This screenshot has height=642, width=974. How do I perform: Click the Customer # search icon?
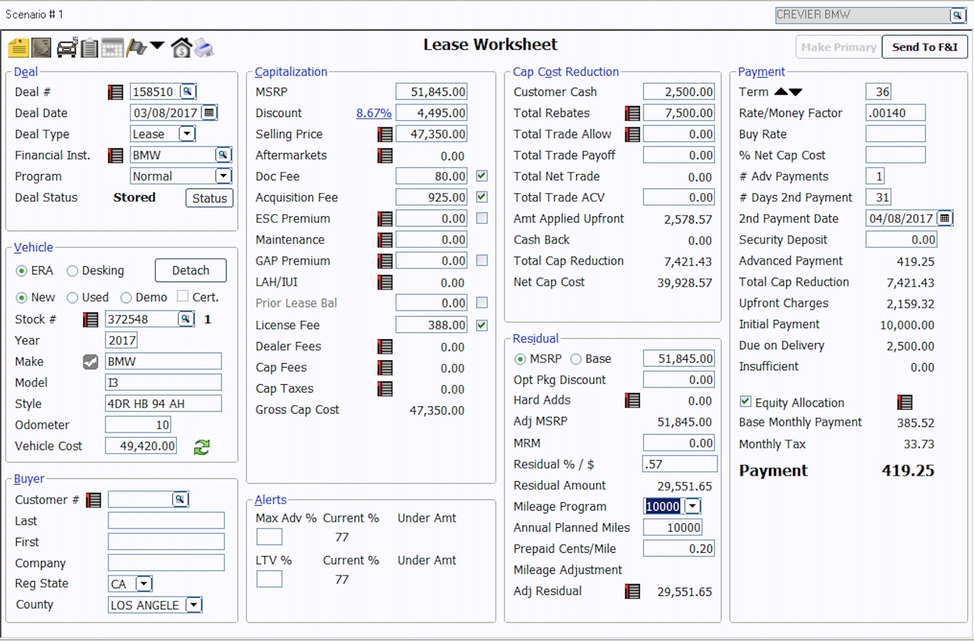[x=180, y=500]
